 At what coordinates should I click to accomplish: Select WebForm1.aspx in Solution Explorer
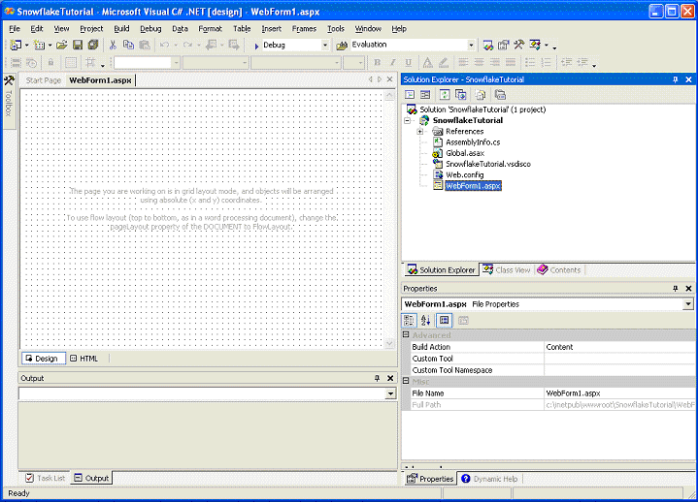coord(473,186)
